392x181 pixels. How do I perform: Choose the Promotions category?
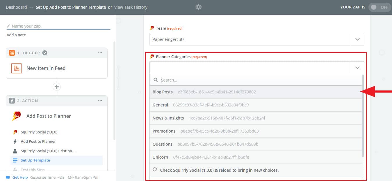click(x=256, y=131)
